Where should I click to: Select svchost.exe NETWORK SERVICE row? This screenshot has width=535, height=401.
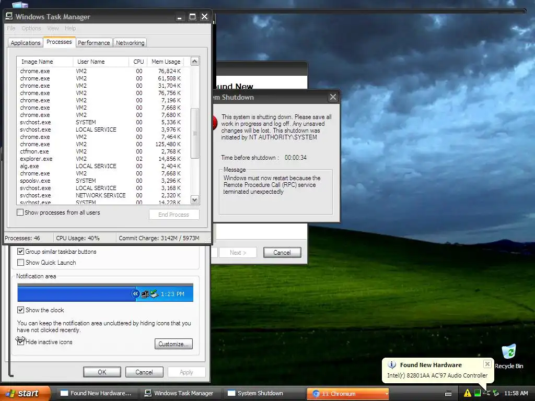tap(104, 195)
